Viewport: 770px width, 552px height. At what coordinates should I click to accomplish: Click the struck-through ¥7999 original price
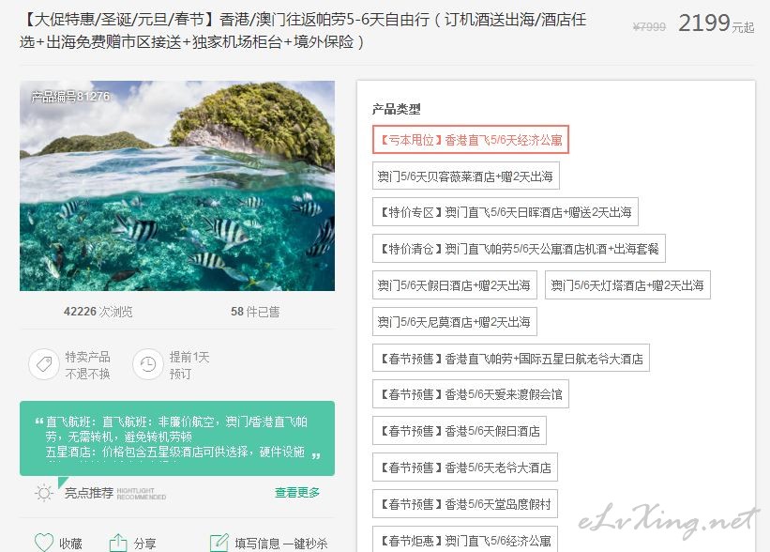(649, 26)
